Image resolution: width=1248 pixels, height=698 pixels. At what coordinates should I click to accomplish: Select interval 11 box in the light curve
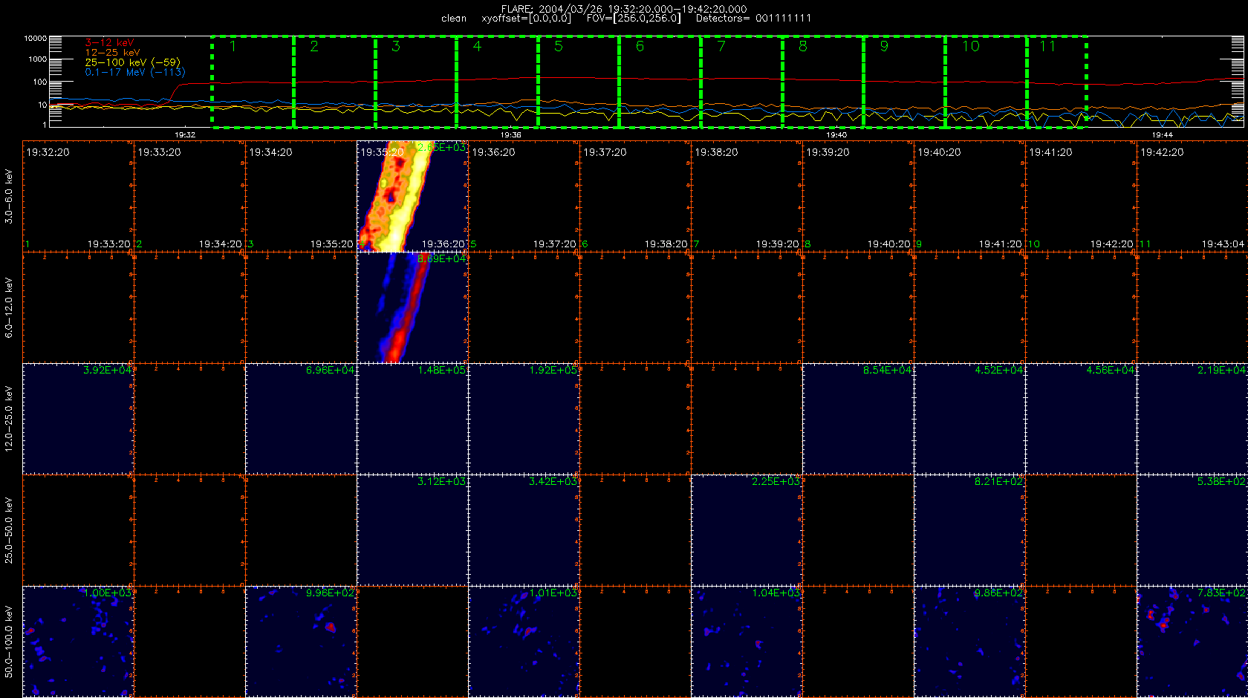[x=1056, y=82]
